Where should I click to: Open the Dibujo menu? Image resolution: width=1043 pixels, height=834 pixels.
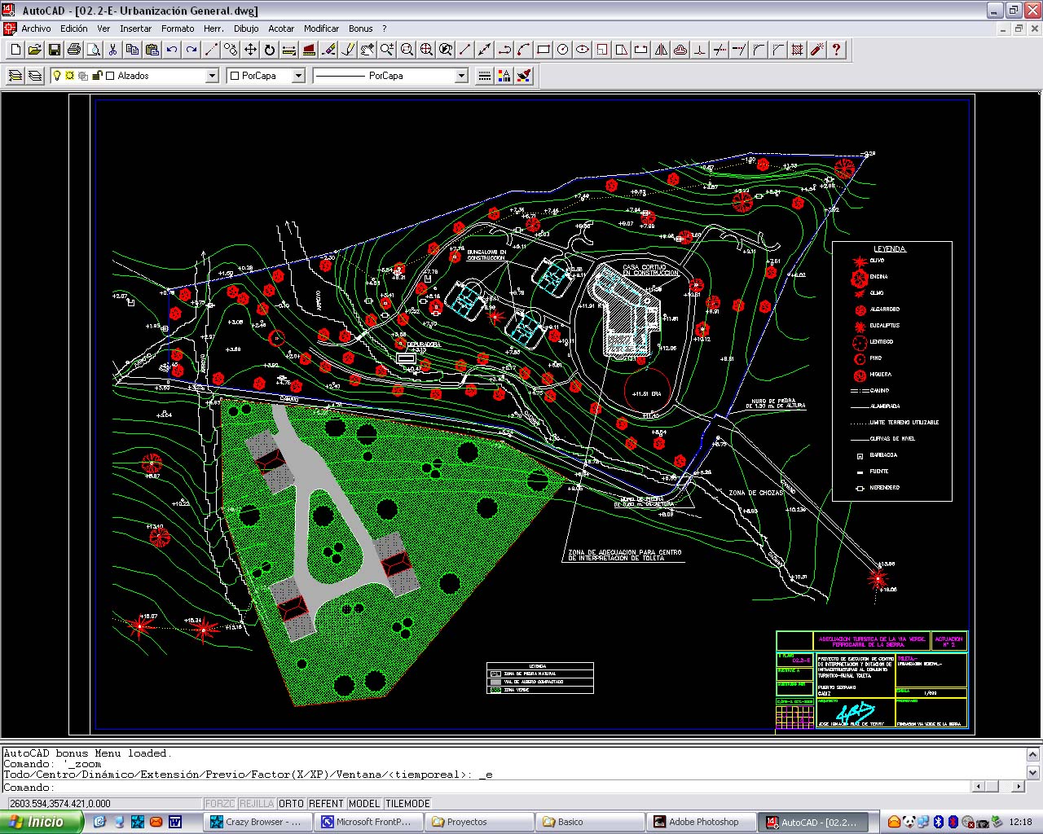[x=246, y=29]
